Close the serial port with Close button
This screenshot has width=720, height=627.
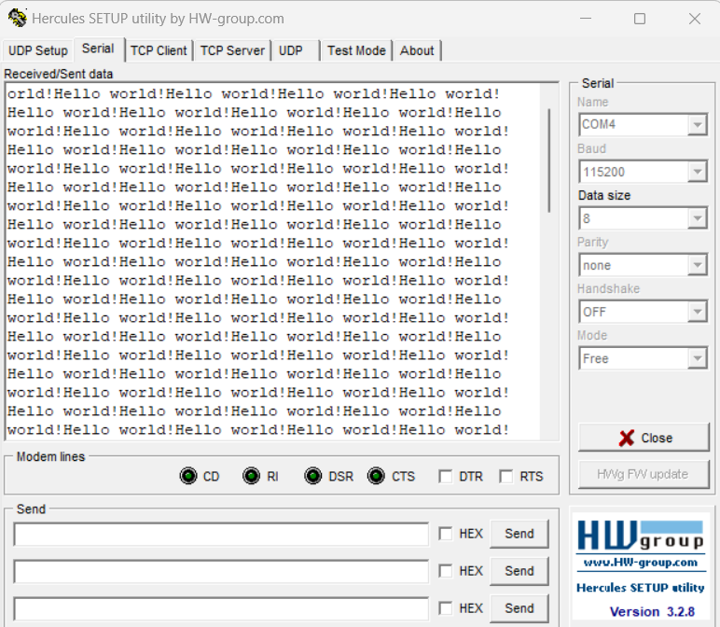[x=644, y=438]
